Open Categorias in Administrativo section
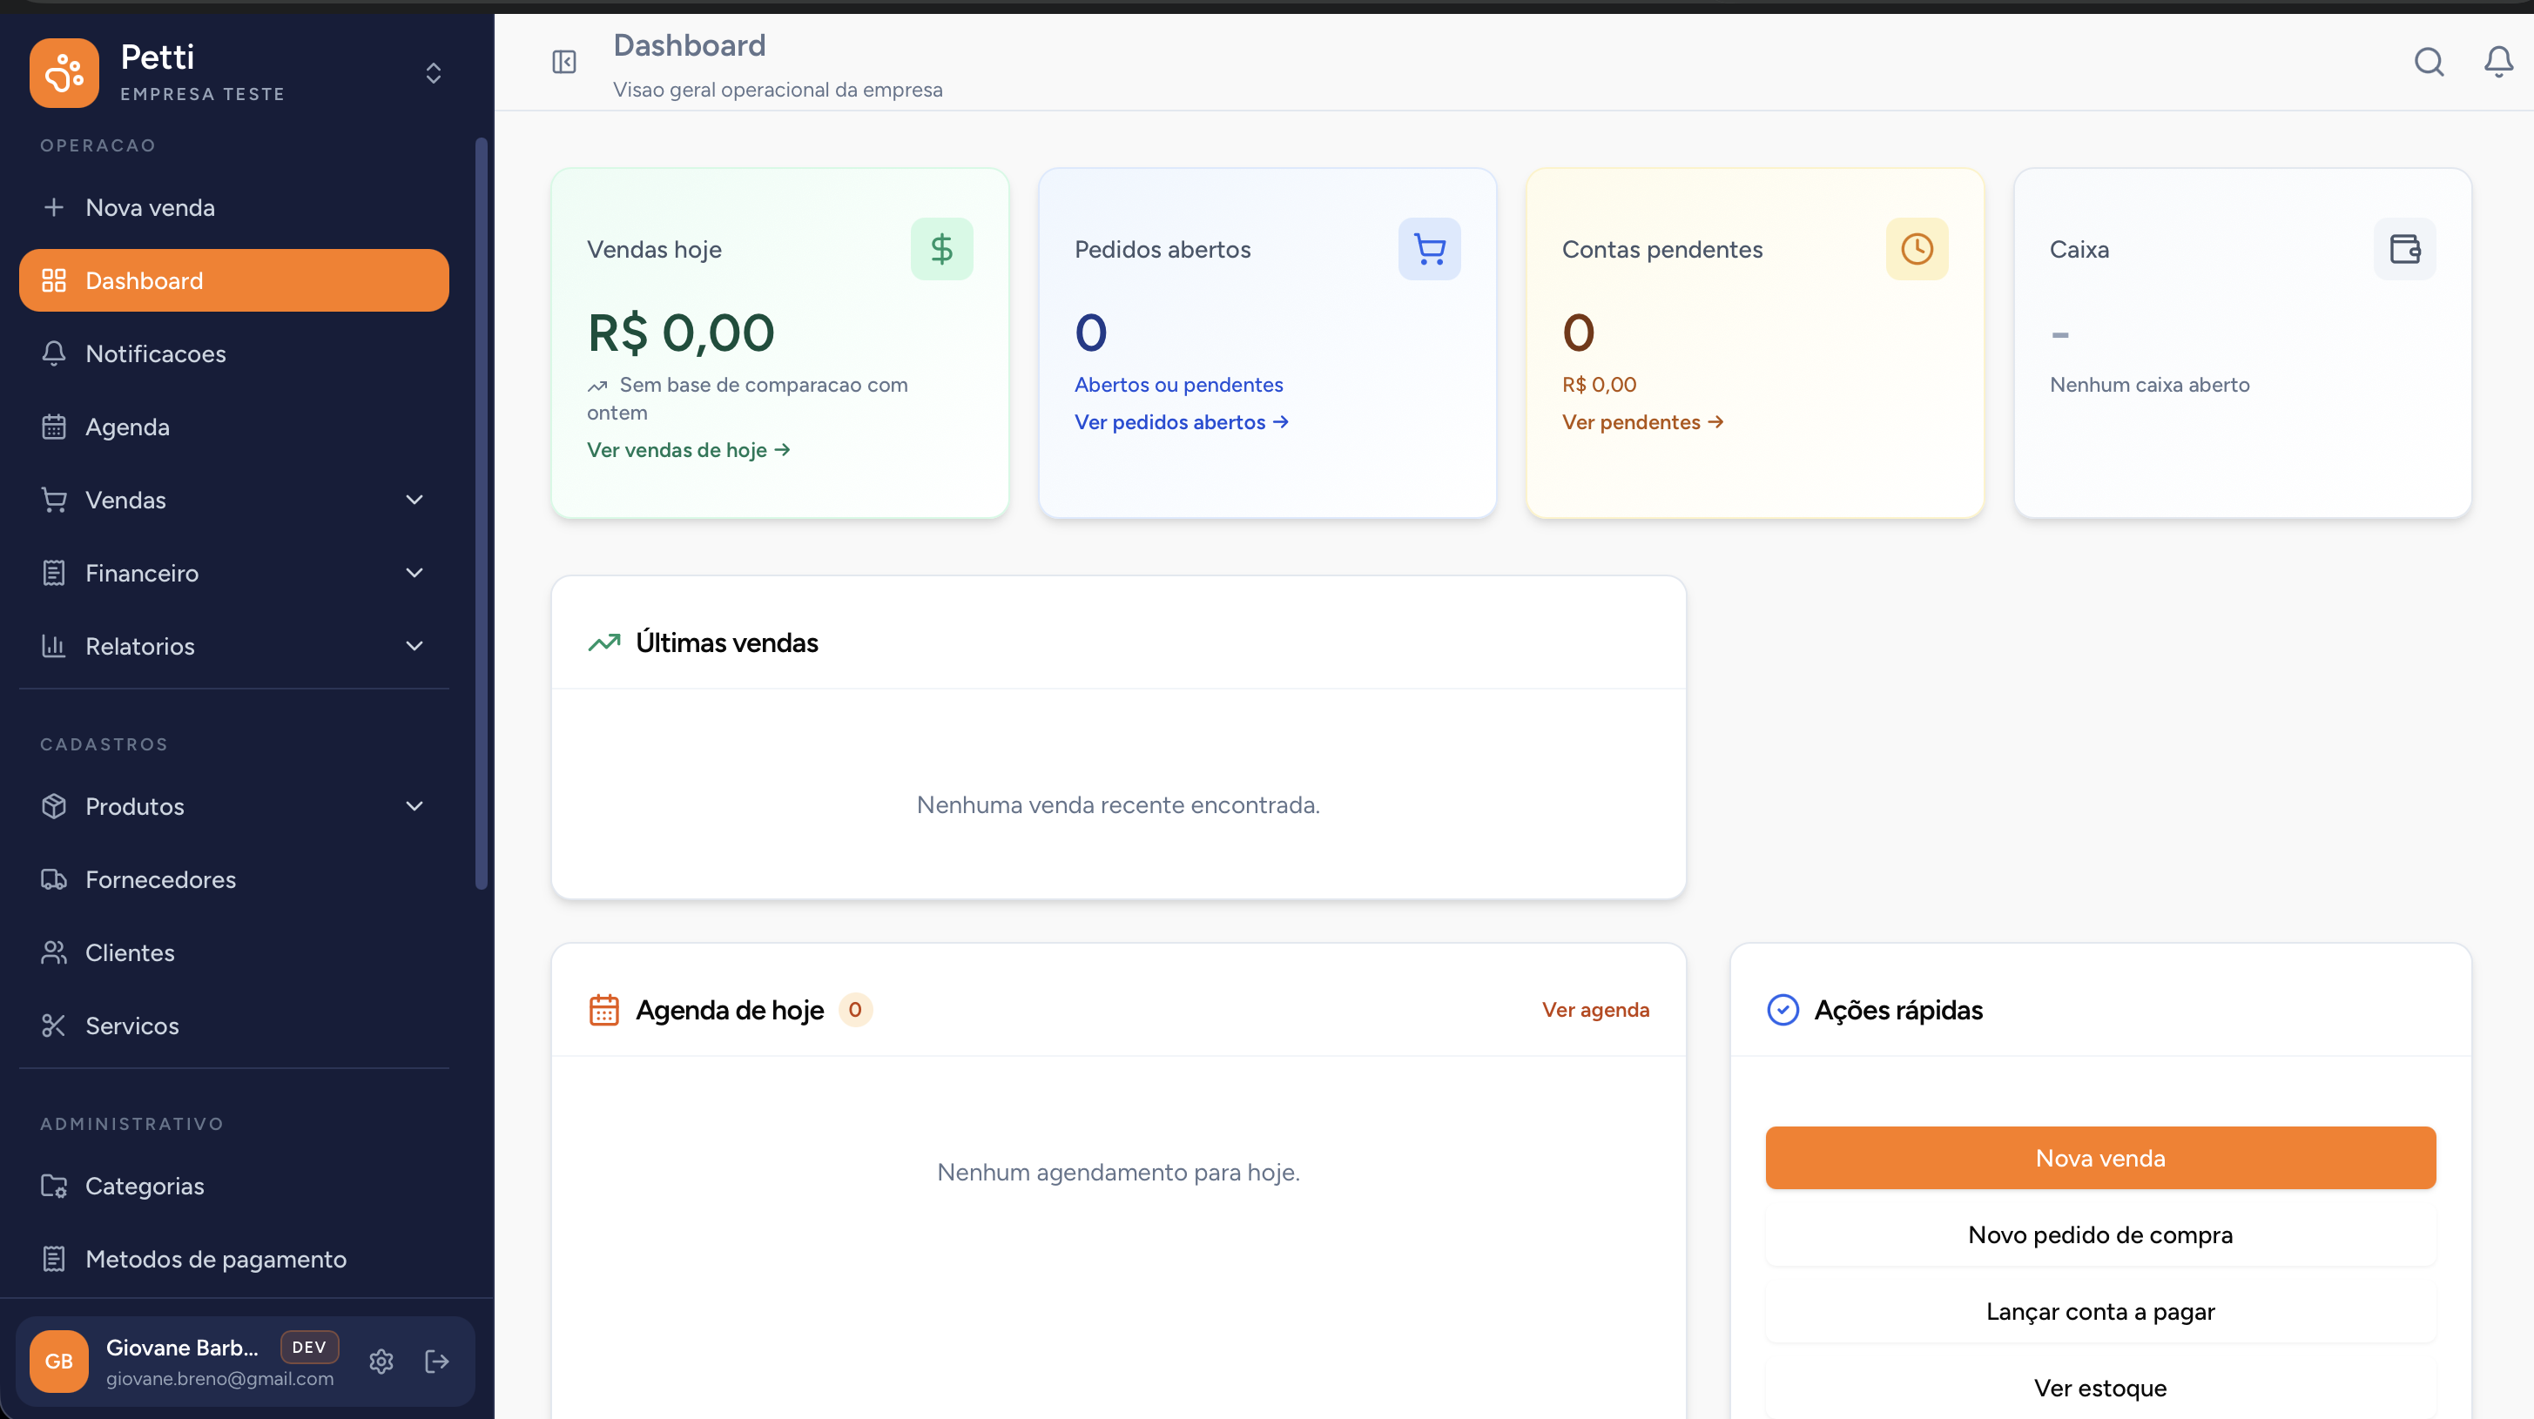 pyautogui.click(x=234, y=1186)
